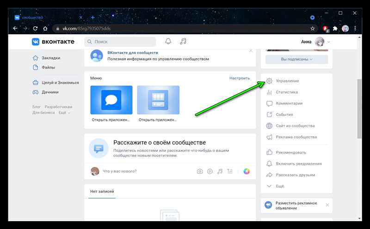This screenshot has width=370, height=229.
Task: Open Сайт из сообщества globe icon
Action: (x=269, y=126)
